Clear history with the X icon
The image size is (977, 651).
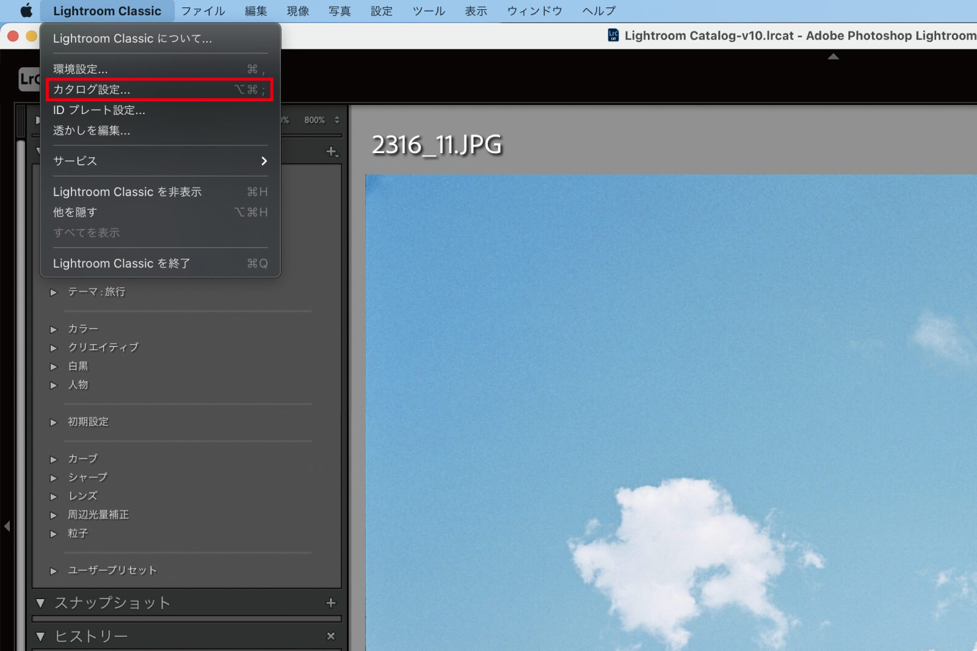click(331, 636)
